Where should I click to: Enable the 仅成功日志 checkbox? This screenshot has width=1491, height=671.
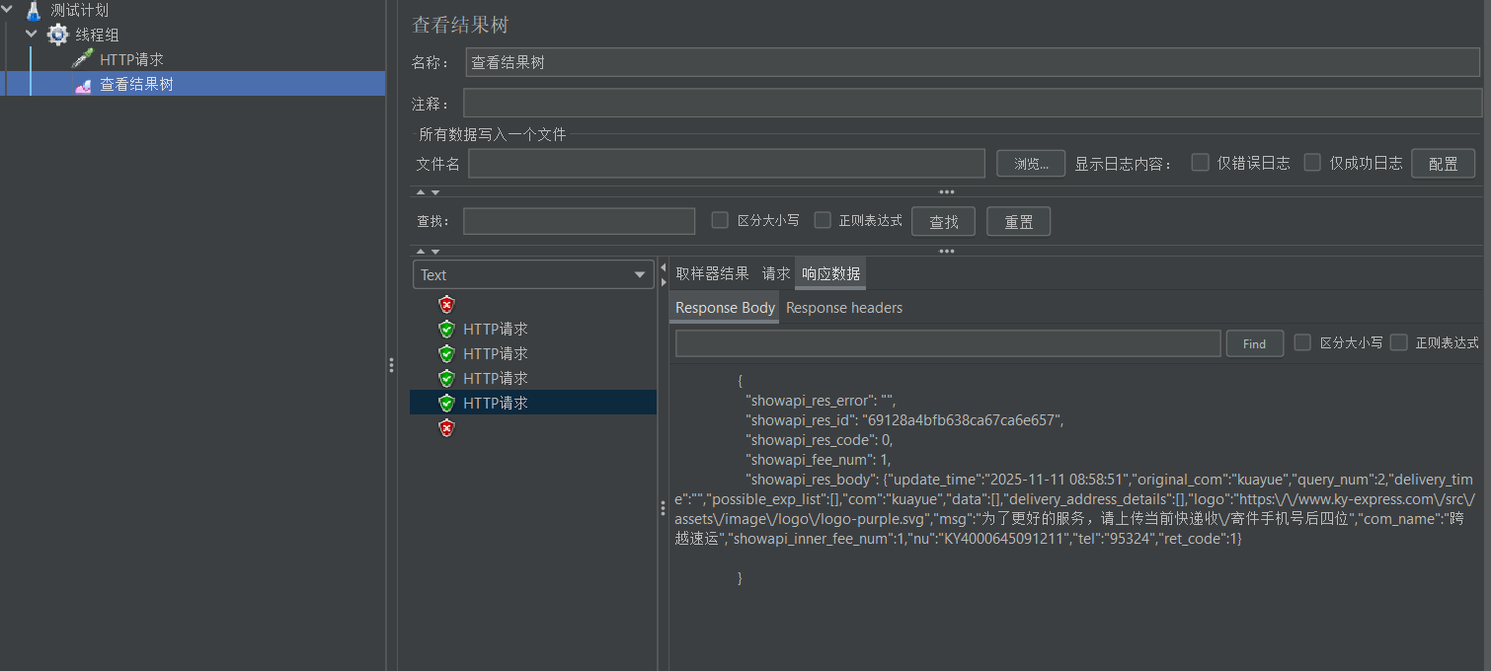pos(1312,163)
